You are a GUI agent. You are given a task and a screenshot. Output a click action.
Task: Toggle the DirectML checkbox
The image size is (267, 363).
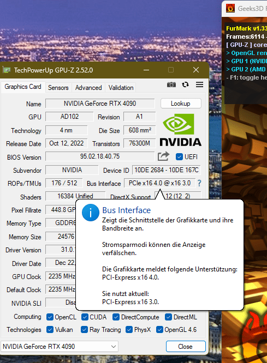point(168,317)
